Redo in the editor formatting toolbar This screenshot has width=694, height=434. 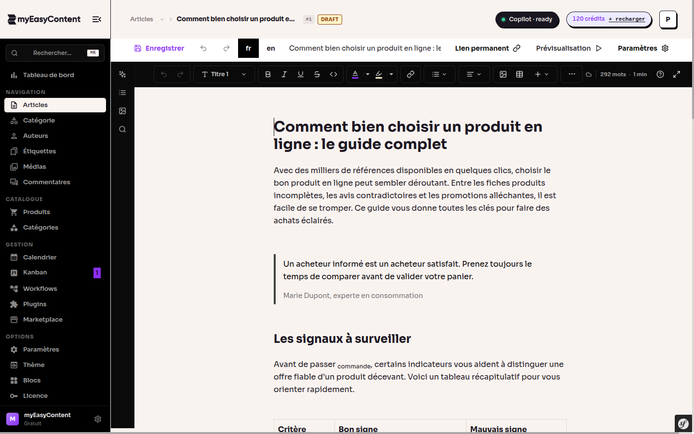(180, 74)
